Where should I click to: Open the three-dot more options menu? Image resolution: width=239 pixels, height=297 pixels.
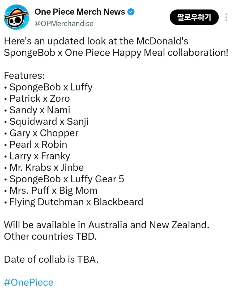(226, 17)
